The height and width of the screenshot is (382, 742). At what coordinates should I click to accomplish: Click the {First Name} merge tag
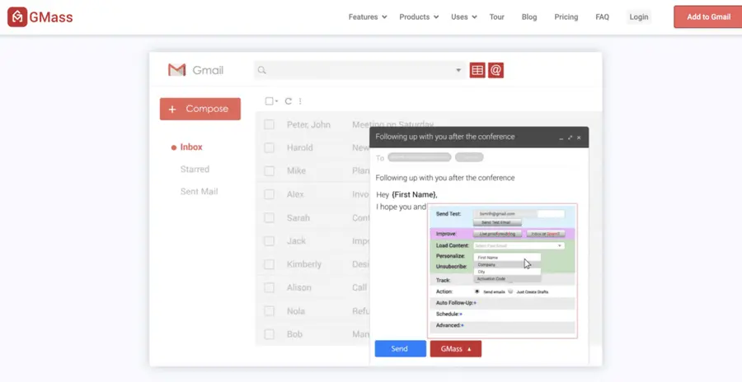click(414, 195)
